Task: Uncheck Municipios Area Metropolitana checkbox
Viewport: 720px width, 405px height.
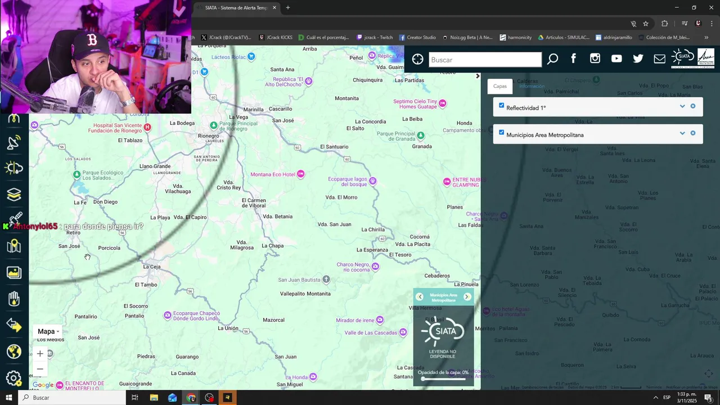Action: pyautogui.click(x=502, y=132)
